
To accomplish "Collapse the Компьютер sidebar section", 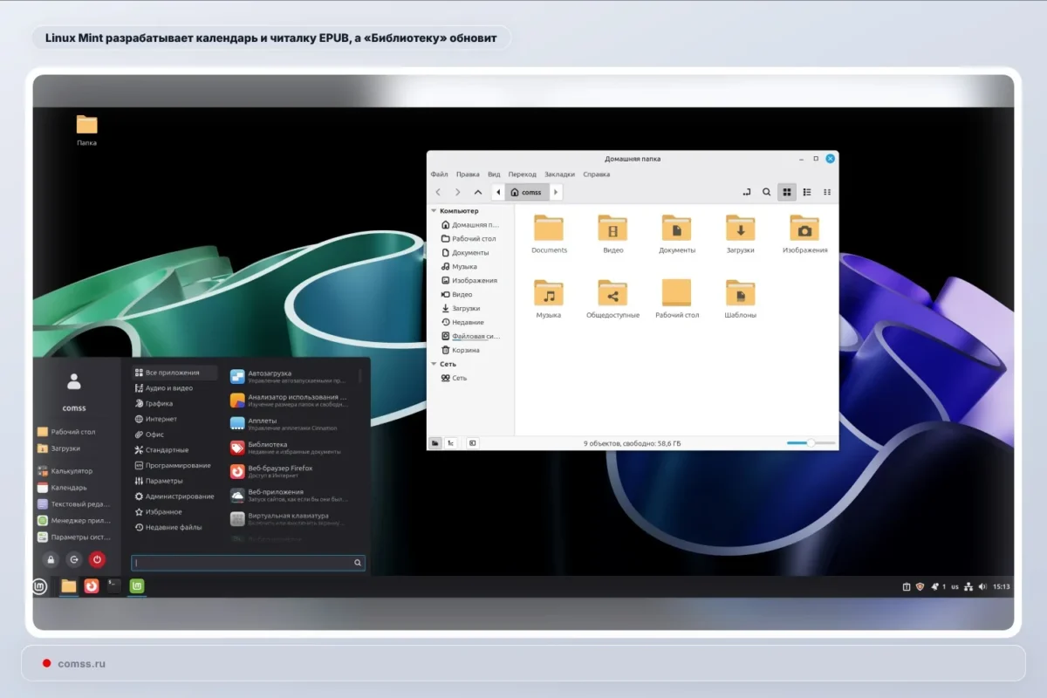I will [434, 211].
